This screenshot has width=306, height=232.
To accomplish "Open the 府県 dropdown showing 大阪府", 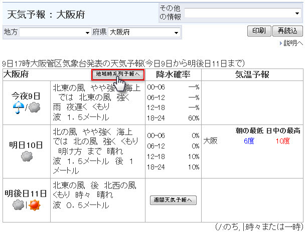I will tap(144, 32).
